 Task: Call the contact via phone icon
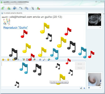pos(21,8)
